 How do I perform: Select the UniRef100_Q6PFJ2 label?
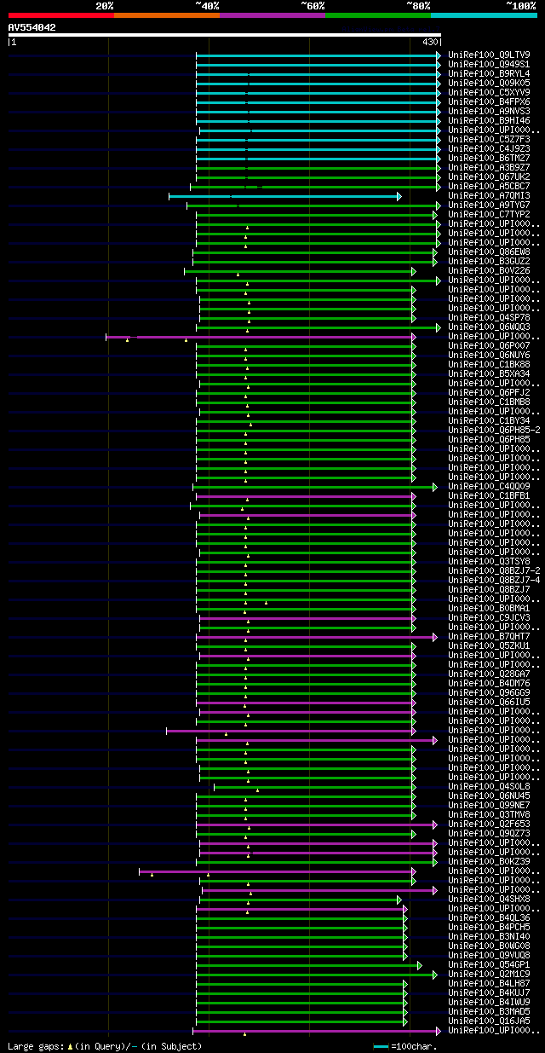click(x=489, y=392)
